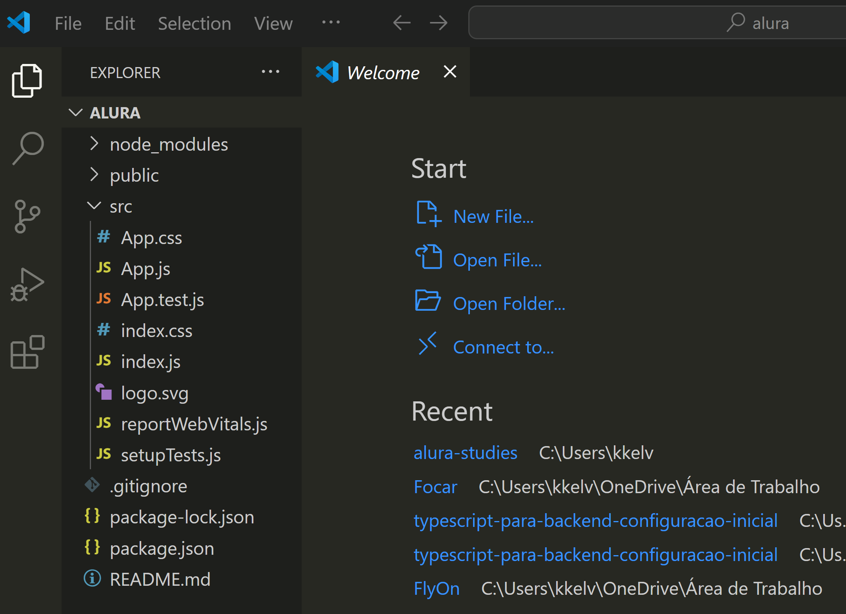Click the Open Folder icon
The width and height of the screenshot is (846, 614).
click(x=428, y=301)
